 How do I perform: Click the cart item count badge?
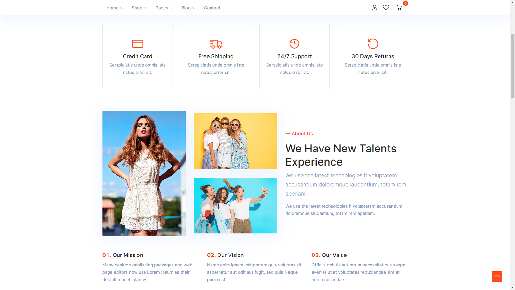pos(405,3)
